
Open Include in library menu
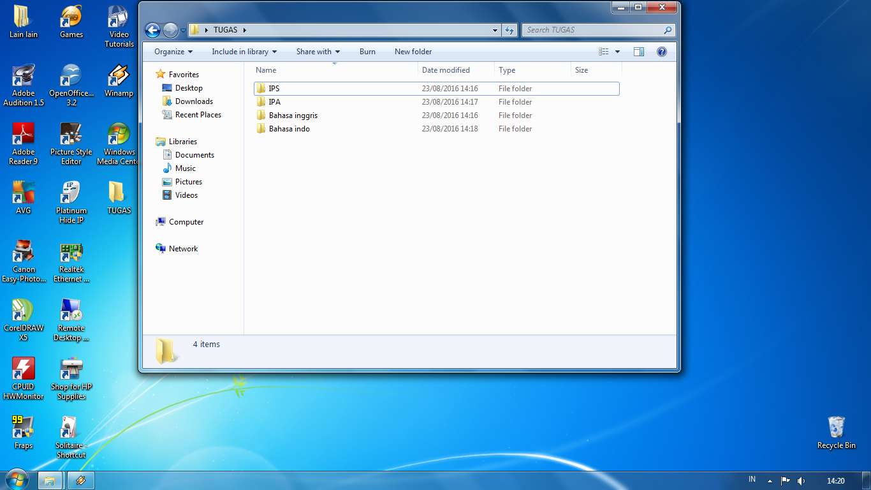coord(244,52)
